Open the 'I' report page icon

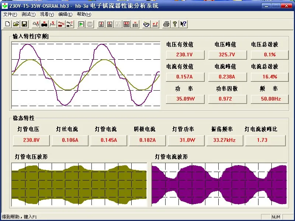tap(101, 24)
